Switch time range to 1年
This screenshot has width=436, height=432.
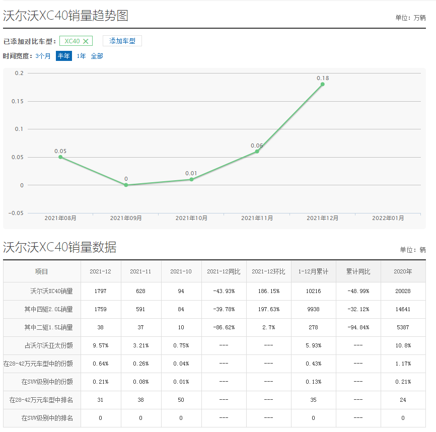pos(81,56)
